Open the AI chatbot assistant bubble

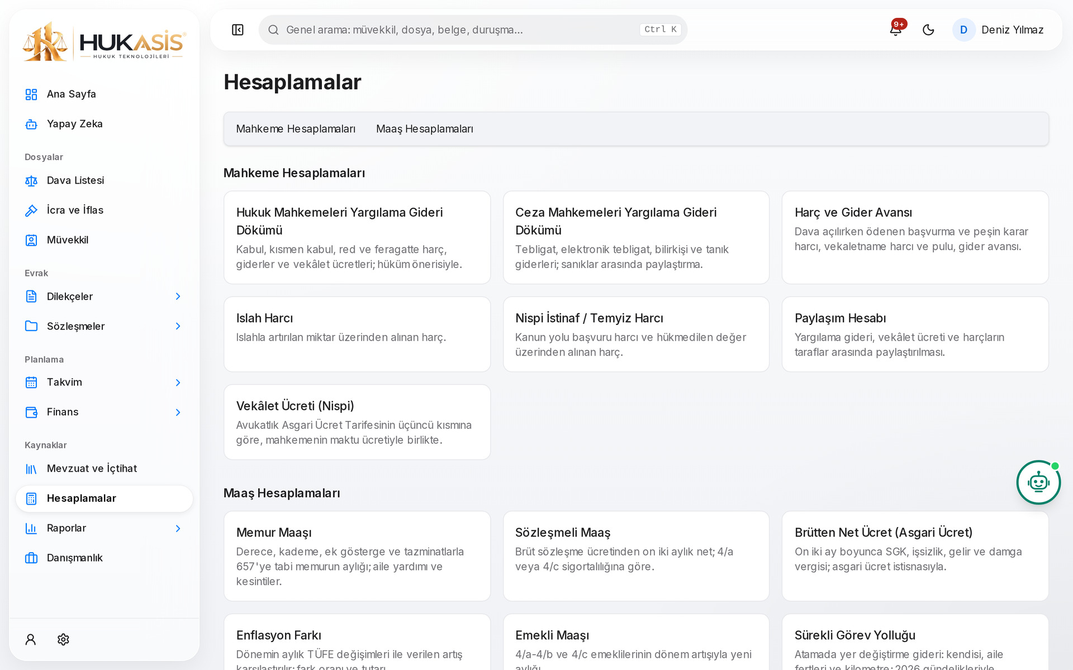point(1038,482)
